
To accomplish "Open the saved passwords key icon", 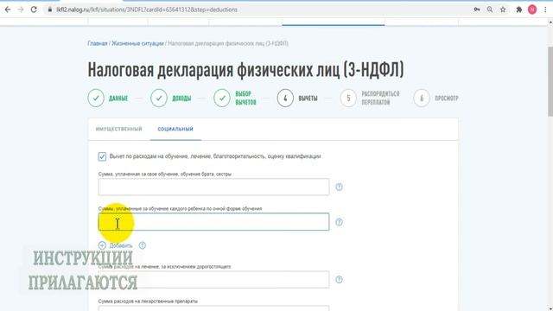I will click(477, 10).
